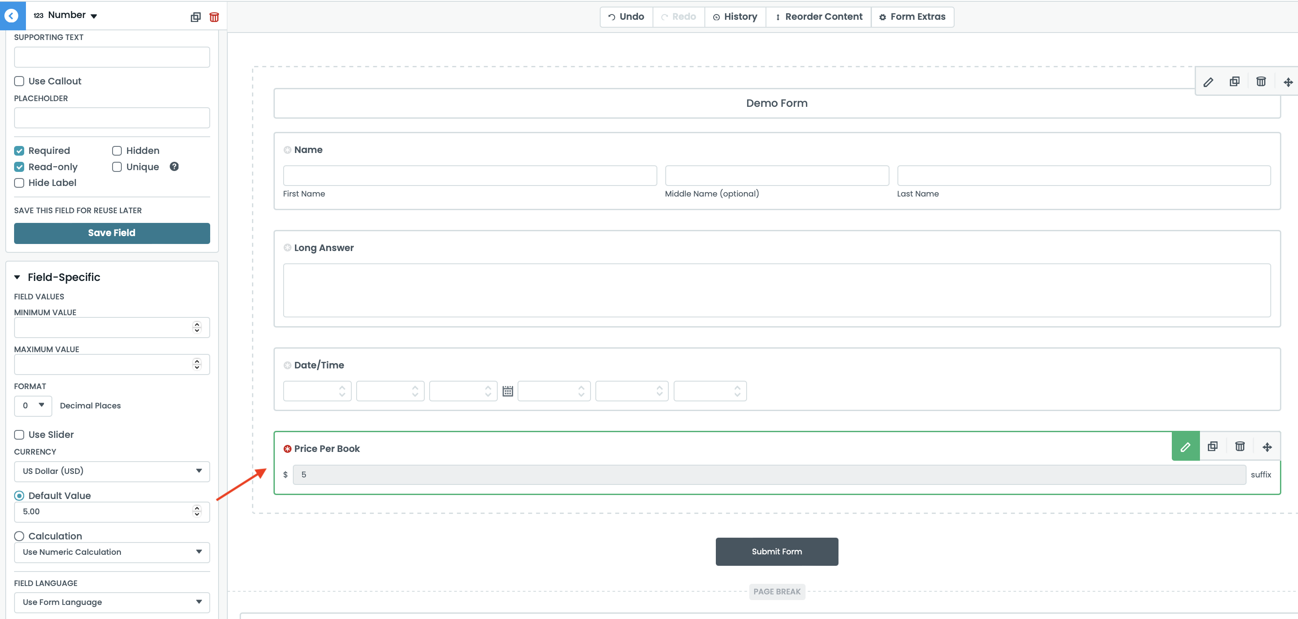Select the green edit pencil on Price Per Book
This screenshot has height=619, width=1298.
(x=1185, y=446)
